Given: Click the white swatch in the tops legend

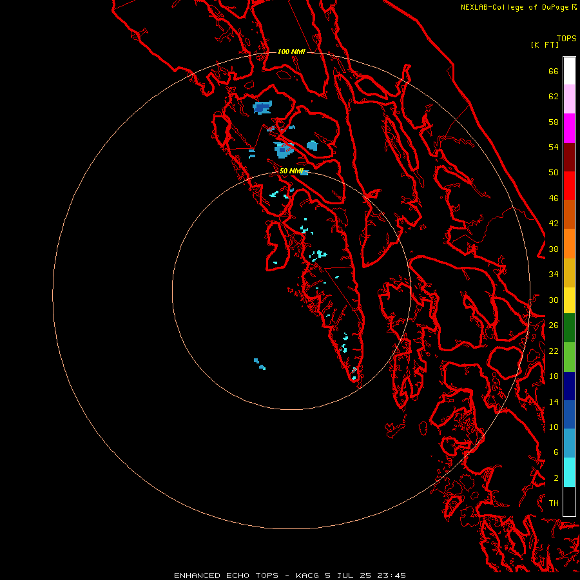Looking at the screenshot, I should 569,71.
